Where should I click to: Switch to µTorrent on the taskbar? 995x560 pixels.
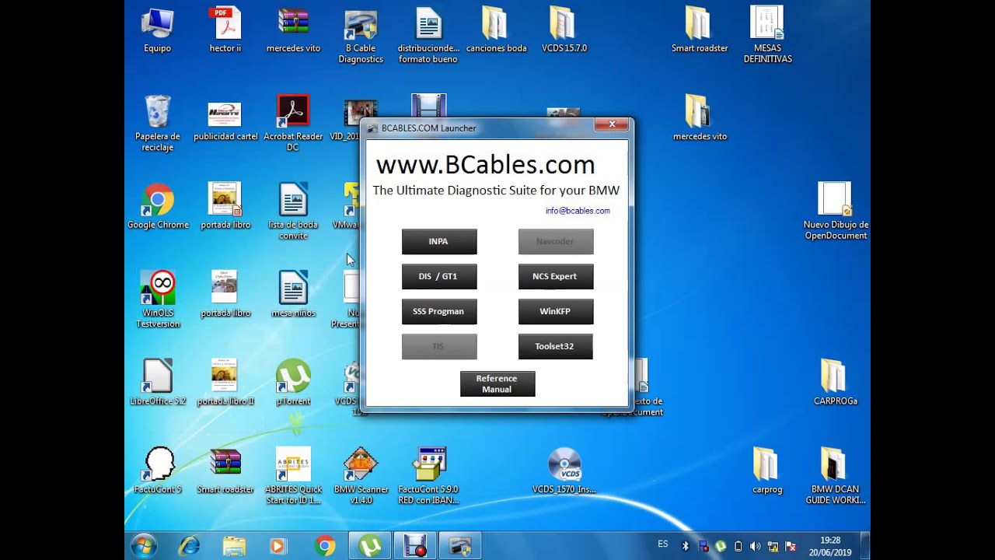pyautogui.click(x=370, y=546)
